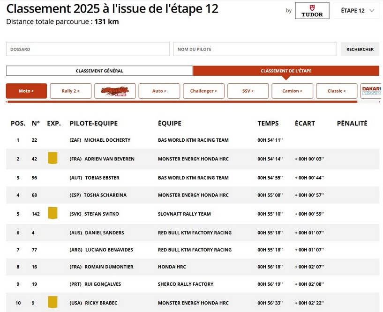
Task: Click the PILOTE-EQUIPE column header
Action: pos(94,123)
